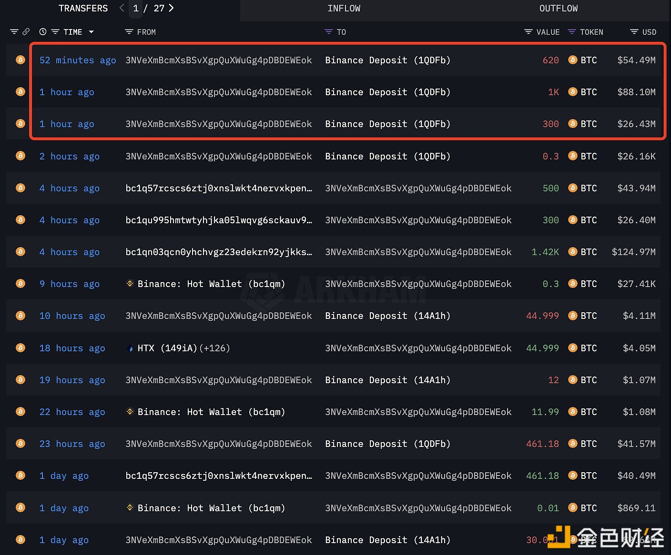Click the clock icon in TIME header
This screenshot has width=671, height=555.
(x=43, y=32)
